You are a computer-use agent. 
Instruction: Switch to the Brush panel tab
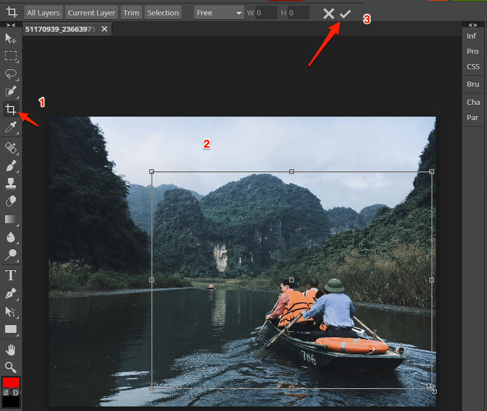tap(473, 84)
